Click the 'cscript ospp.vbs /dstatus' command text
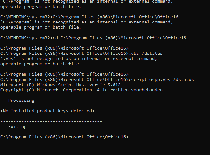This screenshot has height=155, width=210. [x=161, y=80]
